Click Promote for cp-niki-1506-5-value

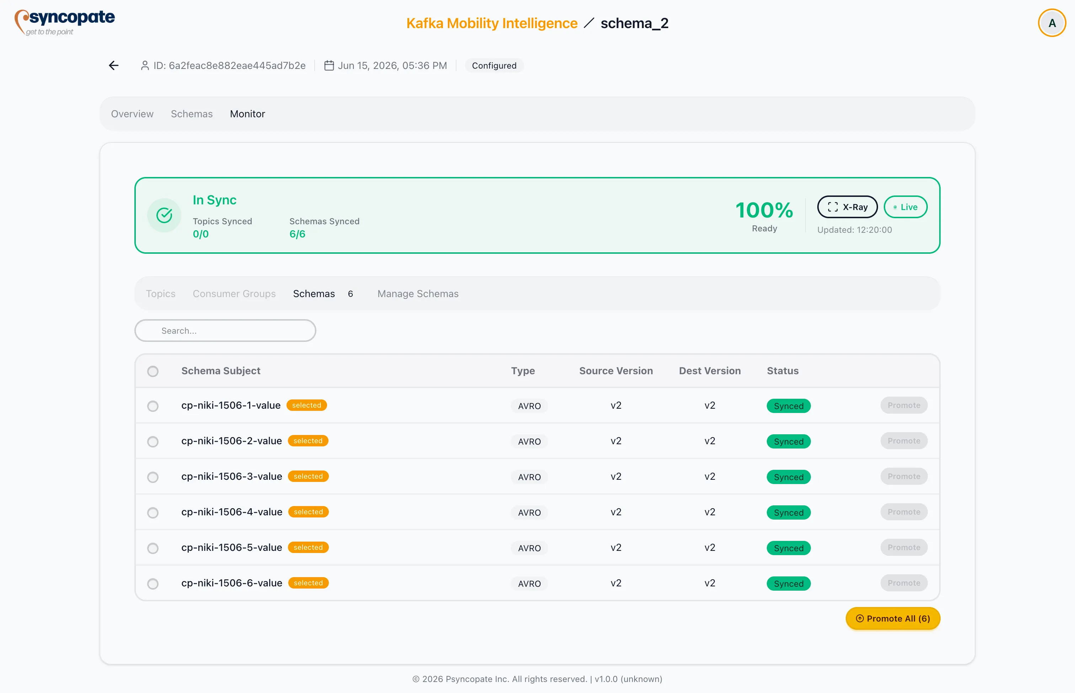(904, 547)
